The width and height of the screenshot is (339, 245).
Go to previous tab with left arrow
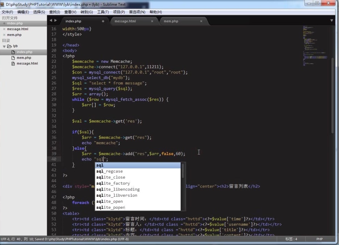51,20
